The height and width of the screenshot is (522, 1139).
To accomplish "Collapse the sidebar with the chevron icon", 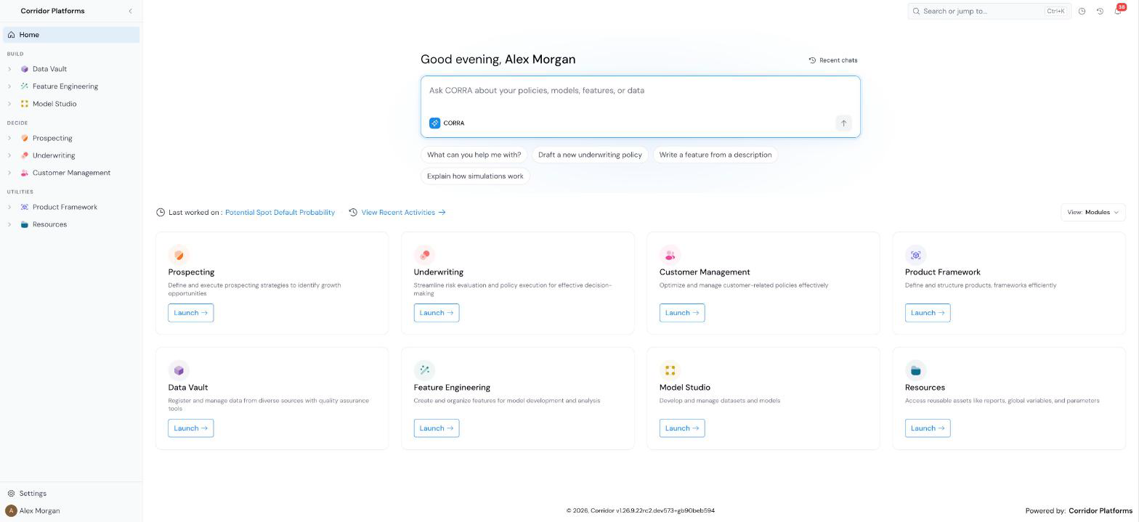I will coord(130,11).
